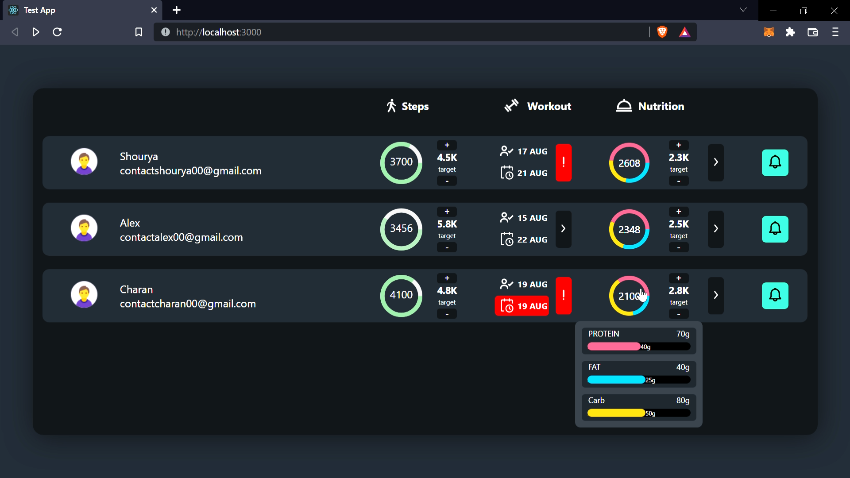Image resolution: width=850 pixels, height=478 pixels.
Task: Expand Shourya's nutrition details chevron
Action: 715,162
